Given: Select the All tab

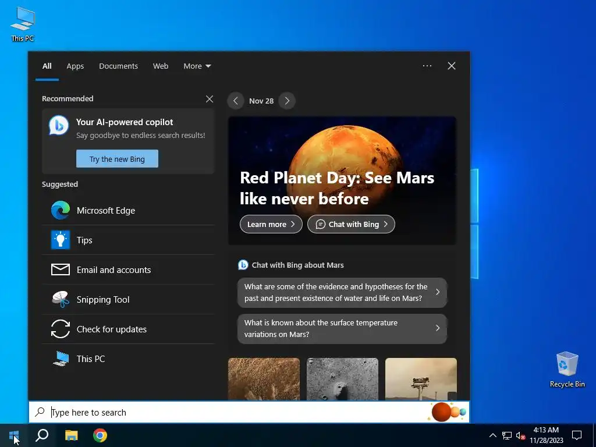Looking at the screenshot, I should (47, 66).
